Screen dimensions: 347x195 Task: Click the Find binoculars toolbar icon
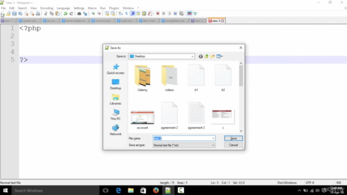click(79, 14)
